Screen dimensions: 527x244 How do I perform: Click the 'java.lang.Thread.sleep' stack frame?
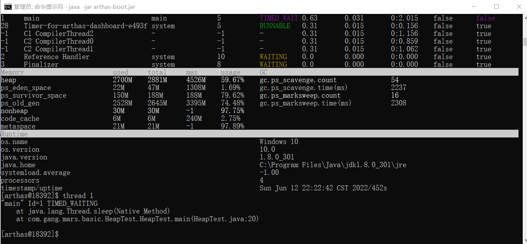(93, 211)
